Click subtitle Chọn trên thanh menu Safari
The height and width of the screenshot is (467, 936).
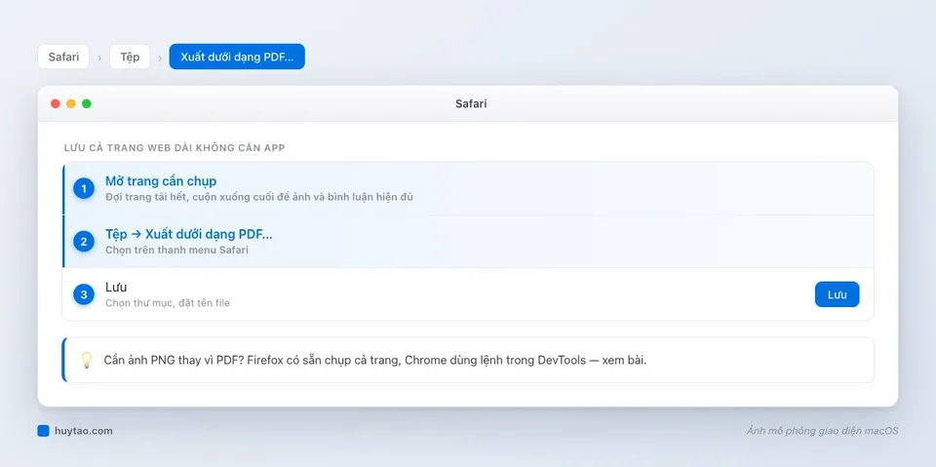coord(176,250)
